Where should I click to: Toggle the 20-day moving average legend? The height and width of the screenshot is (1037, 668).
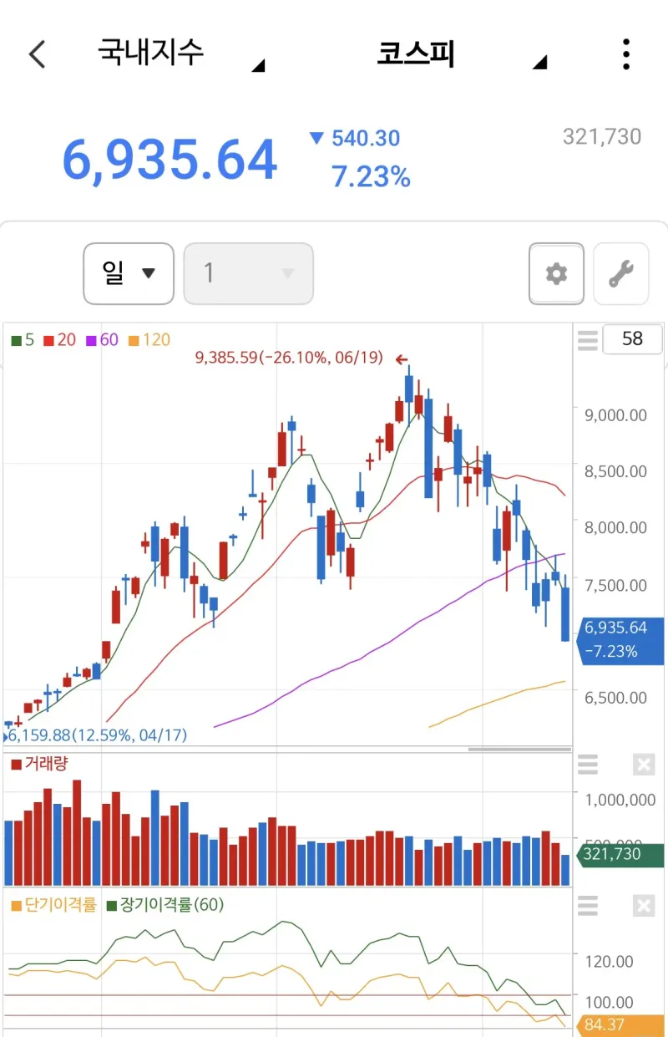(x=59, y=340)
